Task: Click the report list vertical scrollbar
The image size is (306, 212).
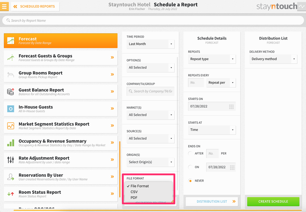Action: tap(120, 169)
